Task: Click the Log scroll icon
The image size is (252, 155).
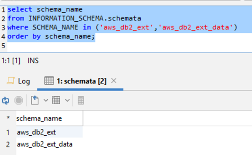Action: tap(10, 81)
